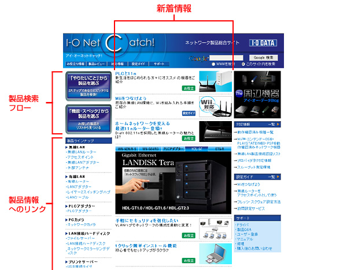Open the Wiiをつなげよう headline link

131,98
